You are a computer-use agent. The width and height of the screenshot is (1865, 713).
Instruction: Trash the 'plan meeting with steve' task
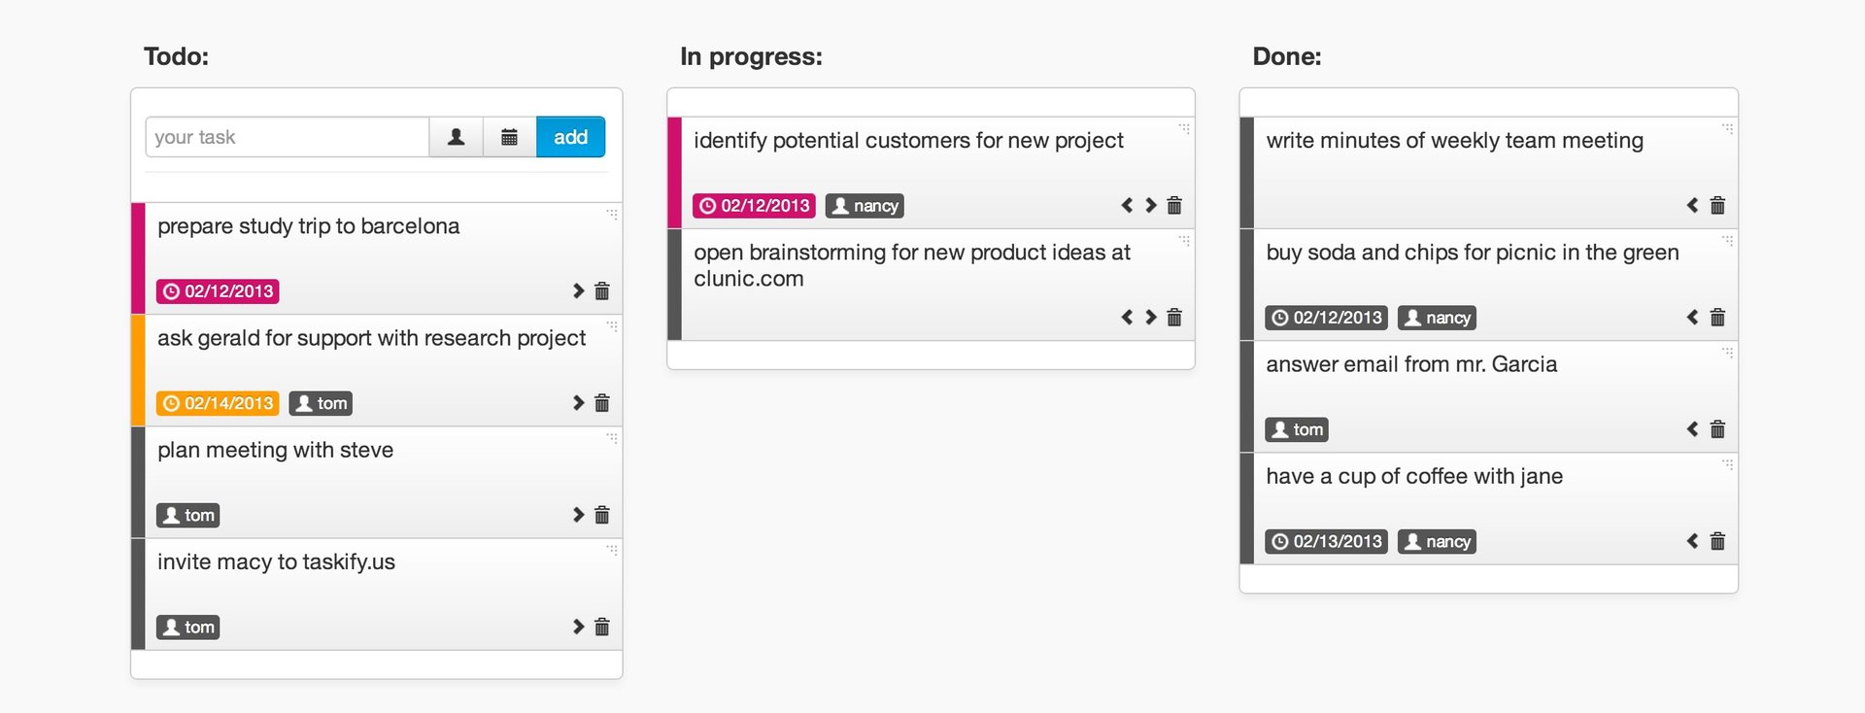(602, 514)
